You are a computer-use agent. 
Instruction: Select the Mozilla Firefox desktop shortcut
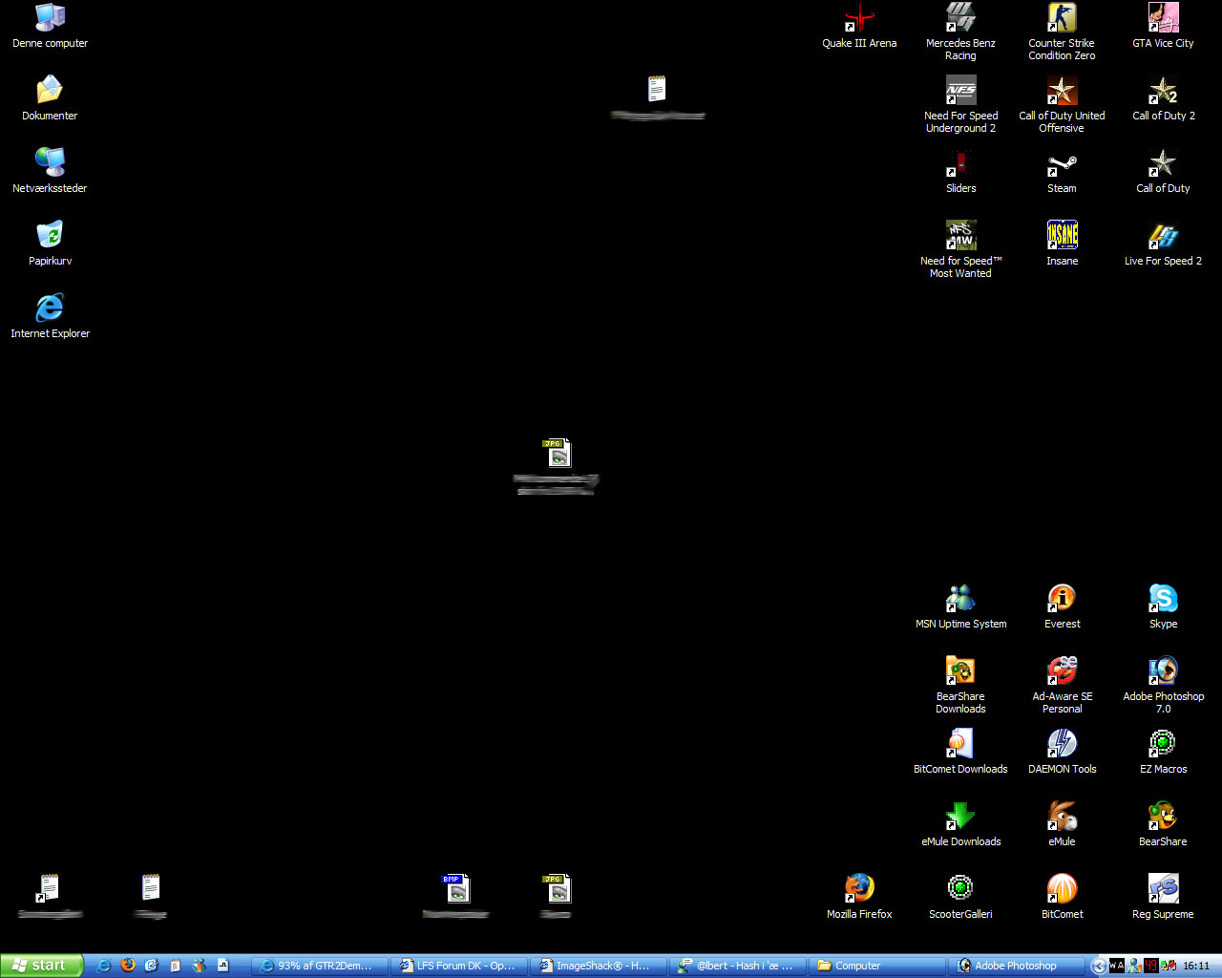pos(859,897)
